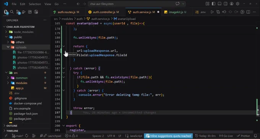Image resolution: width=260 pixels, height=139 pixels.
Task: Collapse the public folder
Action: pyautogui.click(x=6, y=37)
